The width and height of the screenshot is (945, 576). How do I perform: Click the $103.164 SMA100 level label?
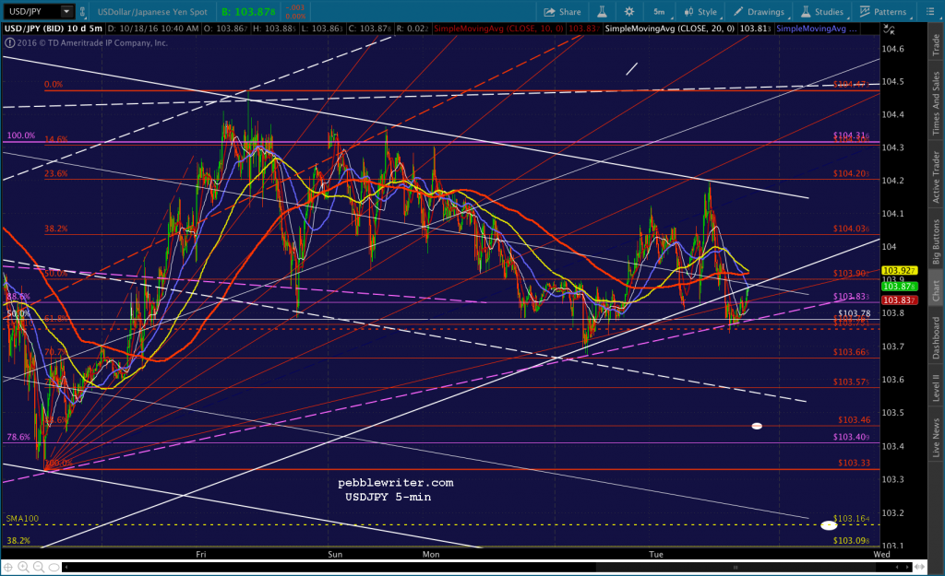pos(851,518)
